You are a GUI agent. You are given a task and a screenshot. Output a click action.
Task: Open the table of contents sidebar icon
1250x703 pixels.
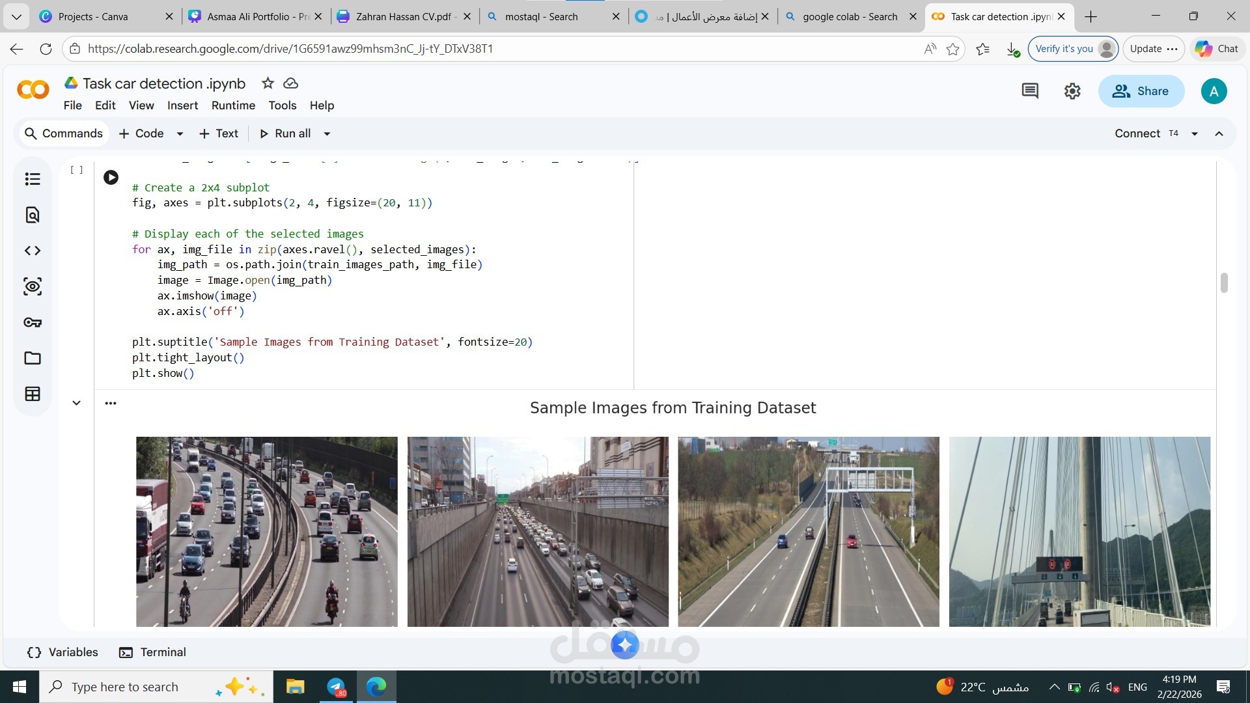[33, 179]
